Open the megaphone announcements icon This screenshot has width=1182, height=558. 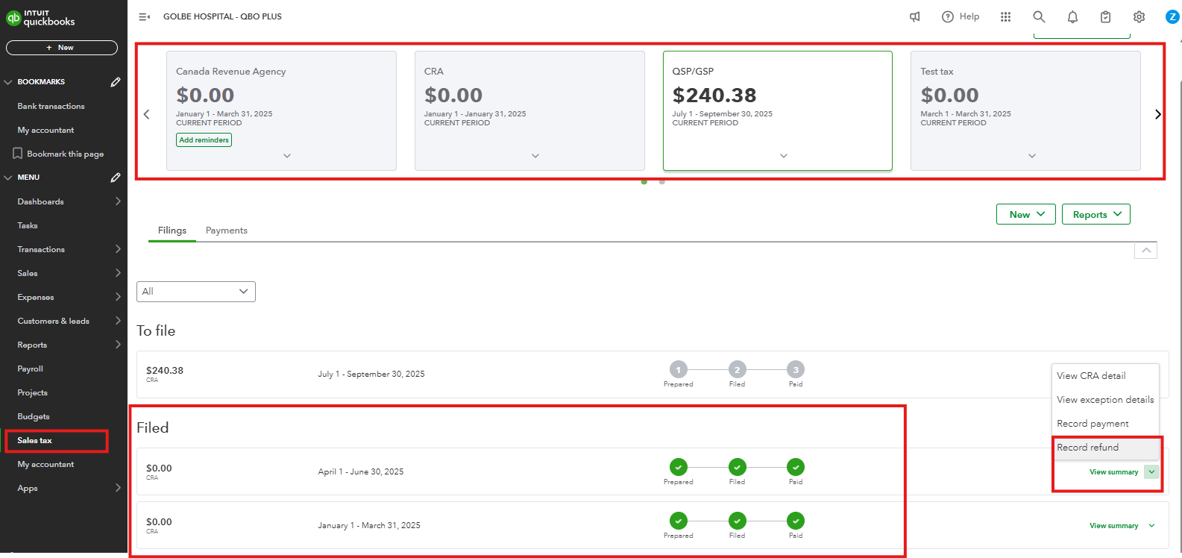point(915,16)
